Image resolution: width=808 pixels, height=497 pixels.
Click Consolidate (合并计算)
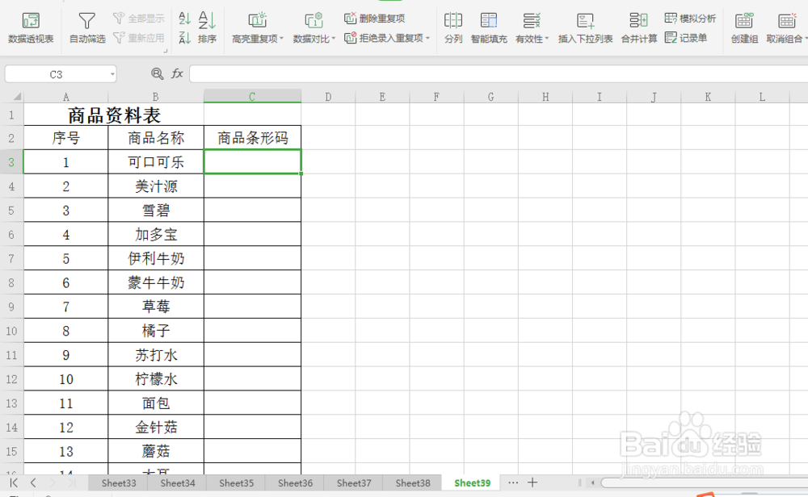[638, 24]
